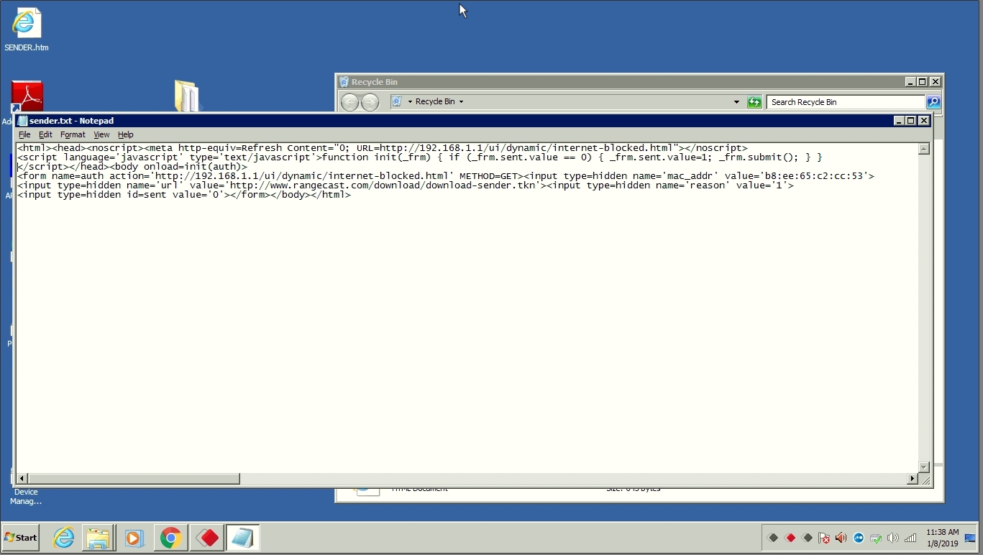Open the File menu in Notepad
The image size is (983, 555).
coord(24,134)
